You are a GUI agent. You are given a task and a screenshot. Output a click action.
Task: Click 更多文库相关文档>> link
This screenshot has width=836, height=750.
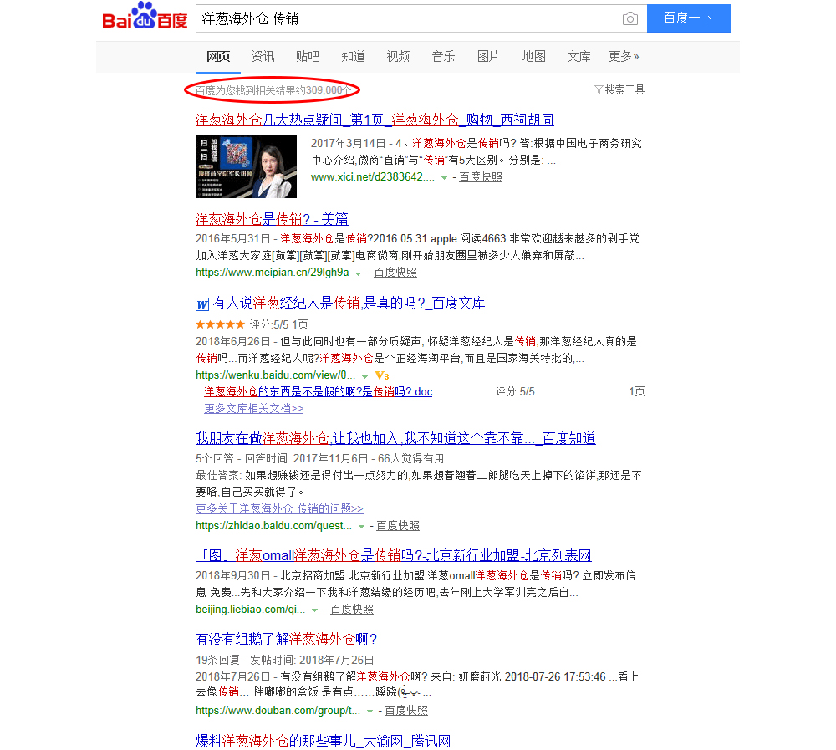tap(253, 409)
